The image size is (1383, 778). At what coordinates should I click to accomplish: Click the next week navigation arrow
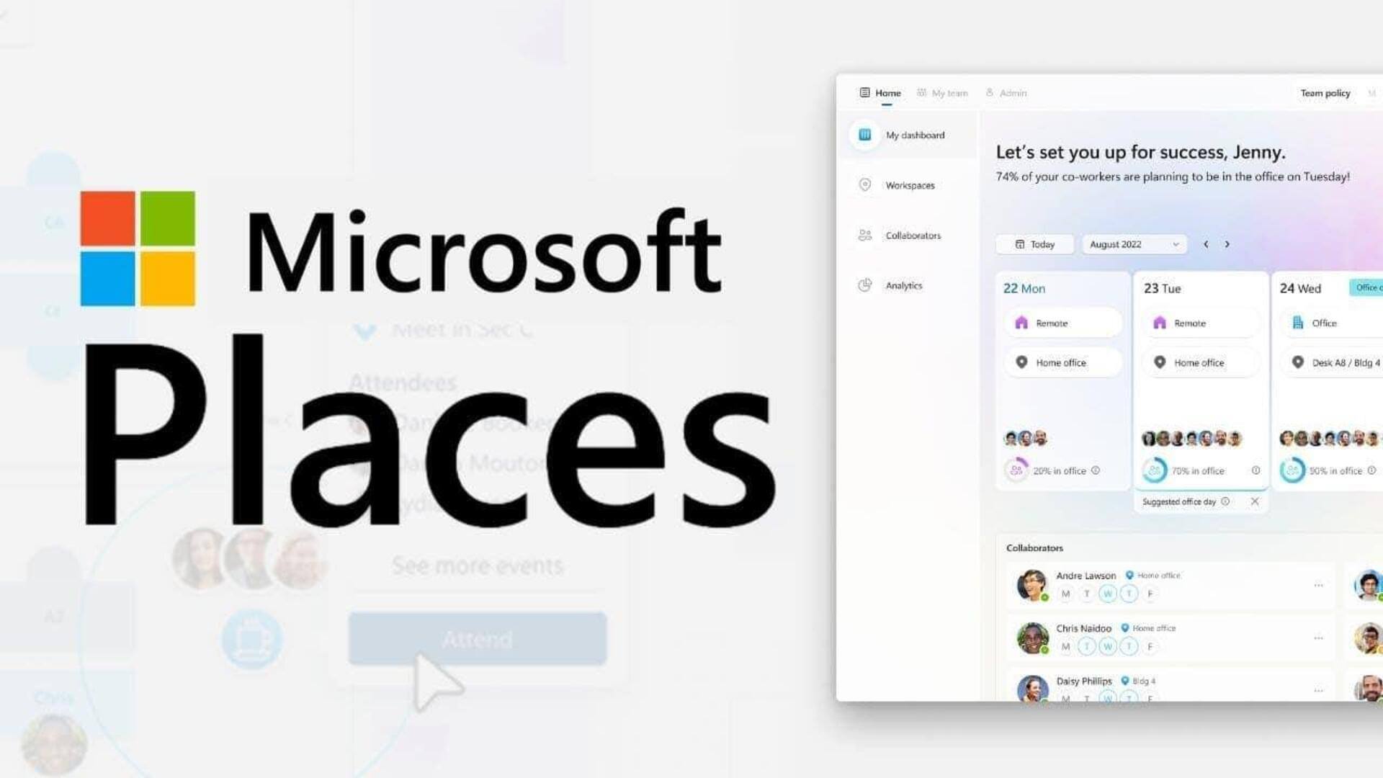pos(1227,244)
